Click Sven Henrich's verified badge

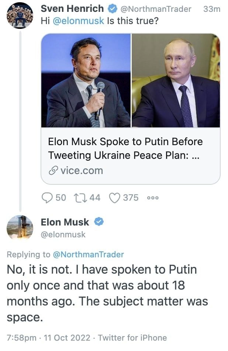113,9
